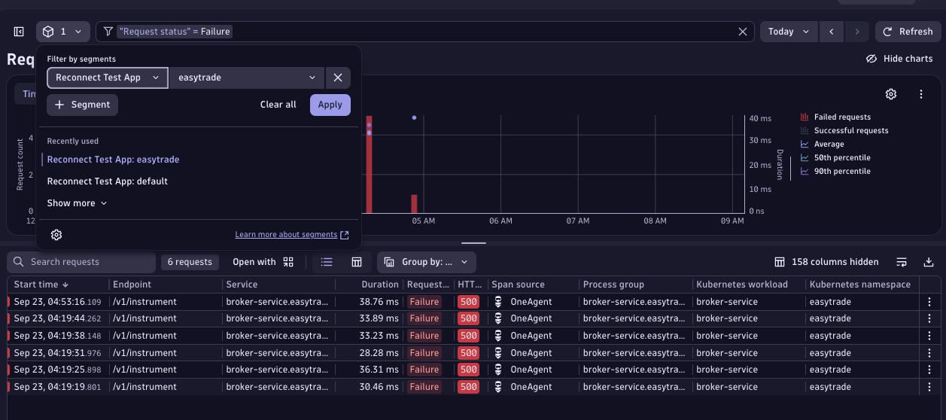Image resolution: width=946 pixels, height=420 pixels.
Task: Toggle the sidebar panel icon
Action: point(19,32)
